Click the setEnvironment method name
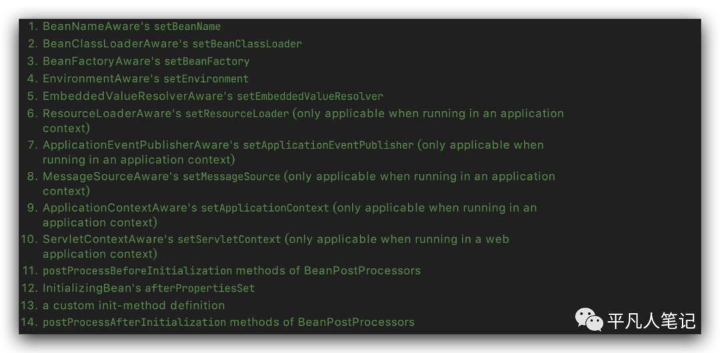 click(x=205, y=79)
